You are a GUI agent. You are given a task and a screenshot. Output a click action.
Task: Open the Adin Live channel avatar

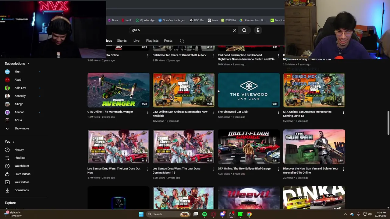[x=7, y=88]
